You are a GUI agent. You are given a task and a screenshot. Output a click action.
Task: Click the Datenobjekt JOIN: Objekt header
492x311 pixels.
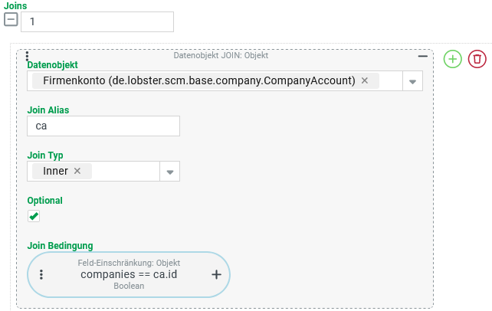pos(221,56)
